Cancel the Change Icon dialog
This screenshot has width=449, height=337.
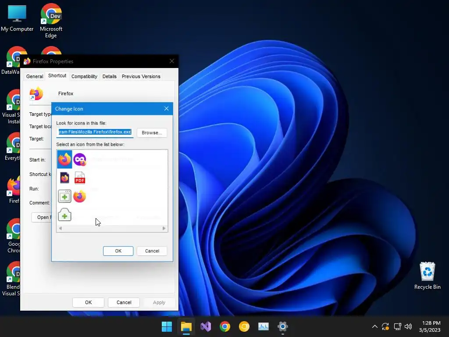152,251
